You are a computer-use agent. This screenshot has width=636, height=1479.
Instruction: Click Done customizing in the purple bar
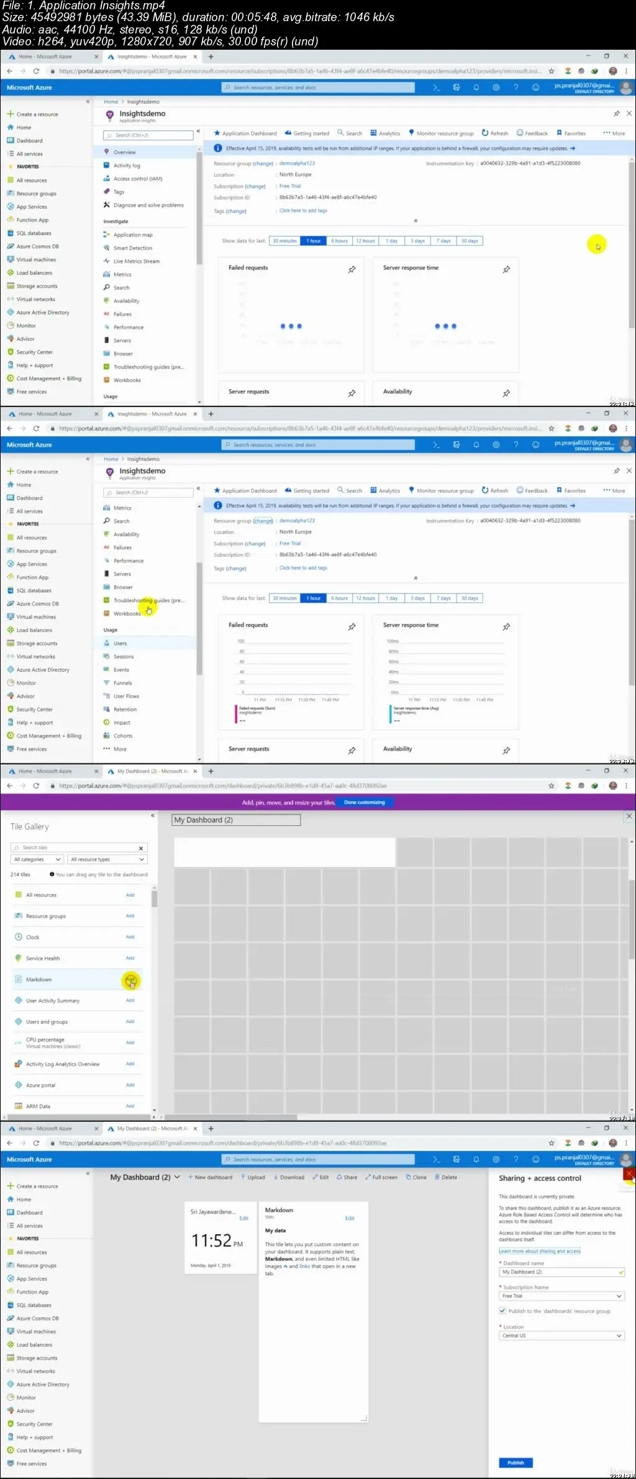pos(365,802)
